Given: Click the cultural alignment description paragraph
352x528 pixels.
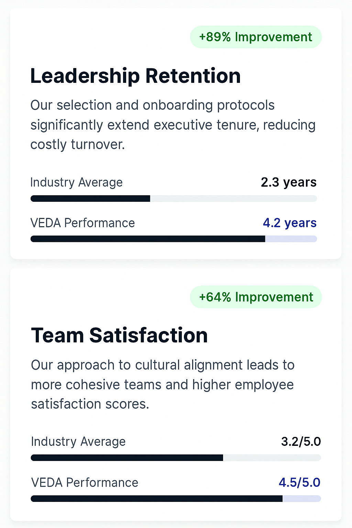Looking at the screenshot, I should coord(163,384).
